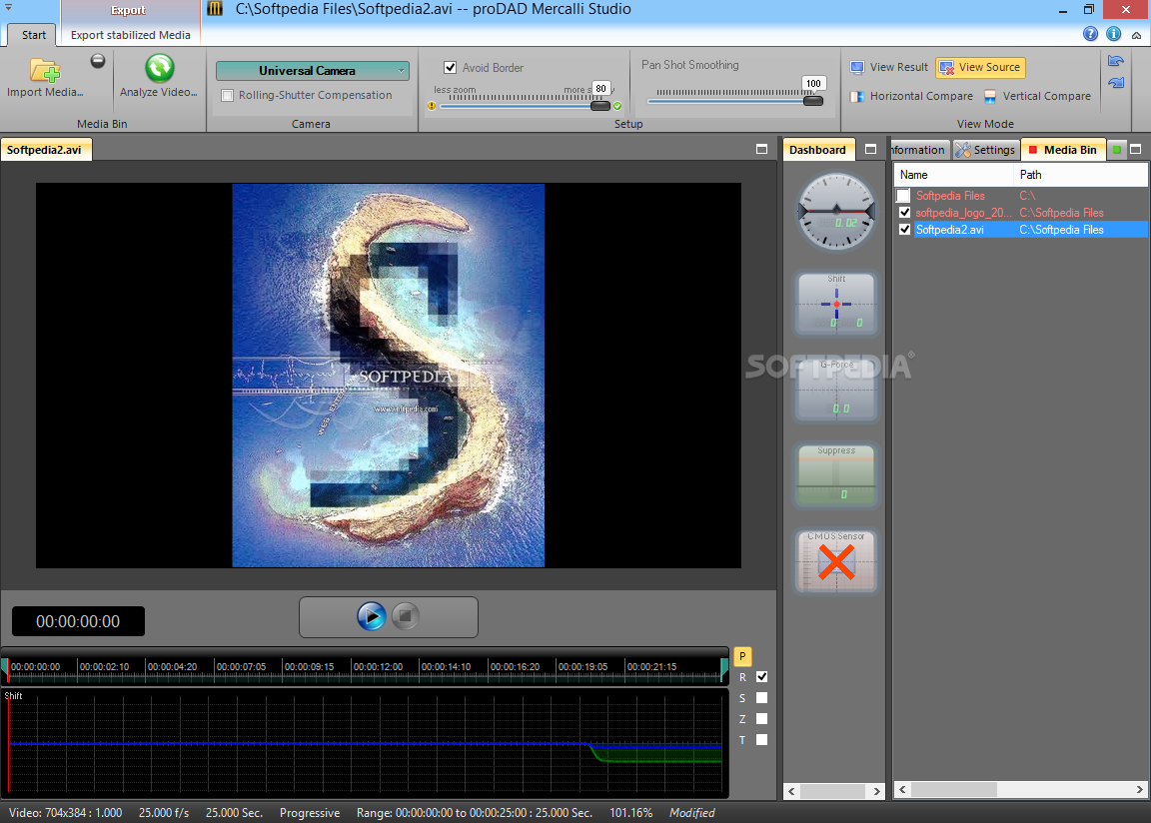Click the blue undo arrow icon
Screen dimensions: 1151x823
[1116, 61]
